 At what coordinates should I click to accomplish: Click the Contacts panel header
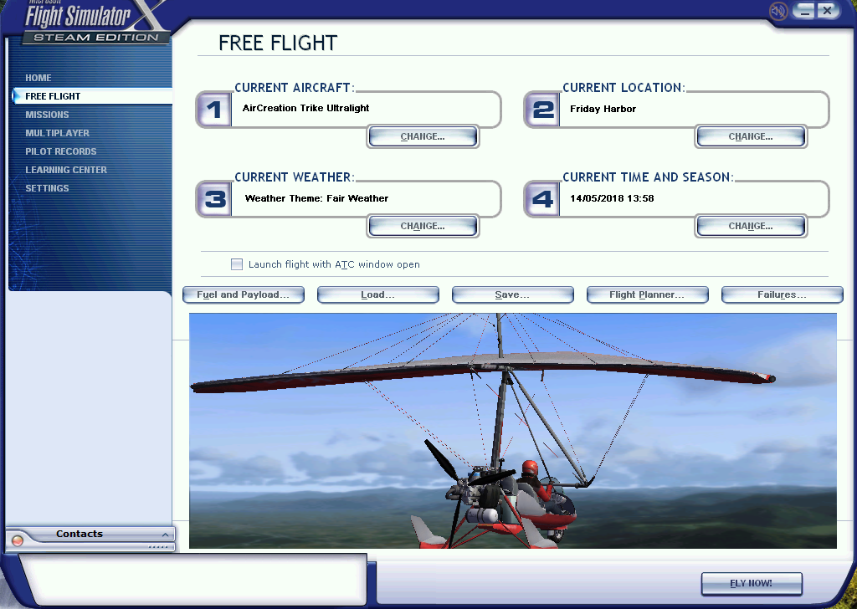pyautogui.click(x=90, y=535)
